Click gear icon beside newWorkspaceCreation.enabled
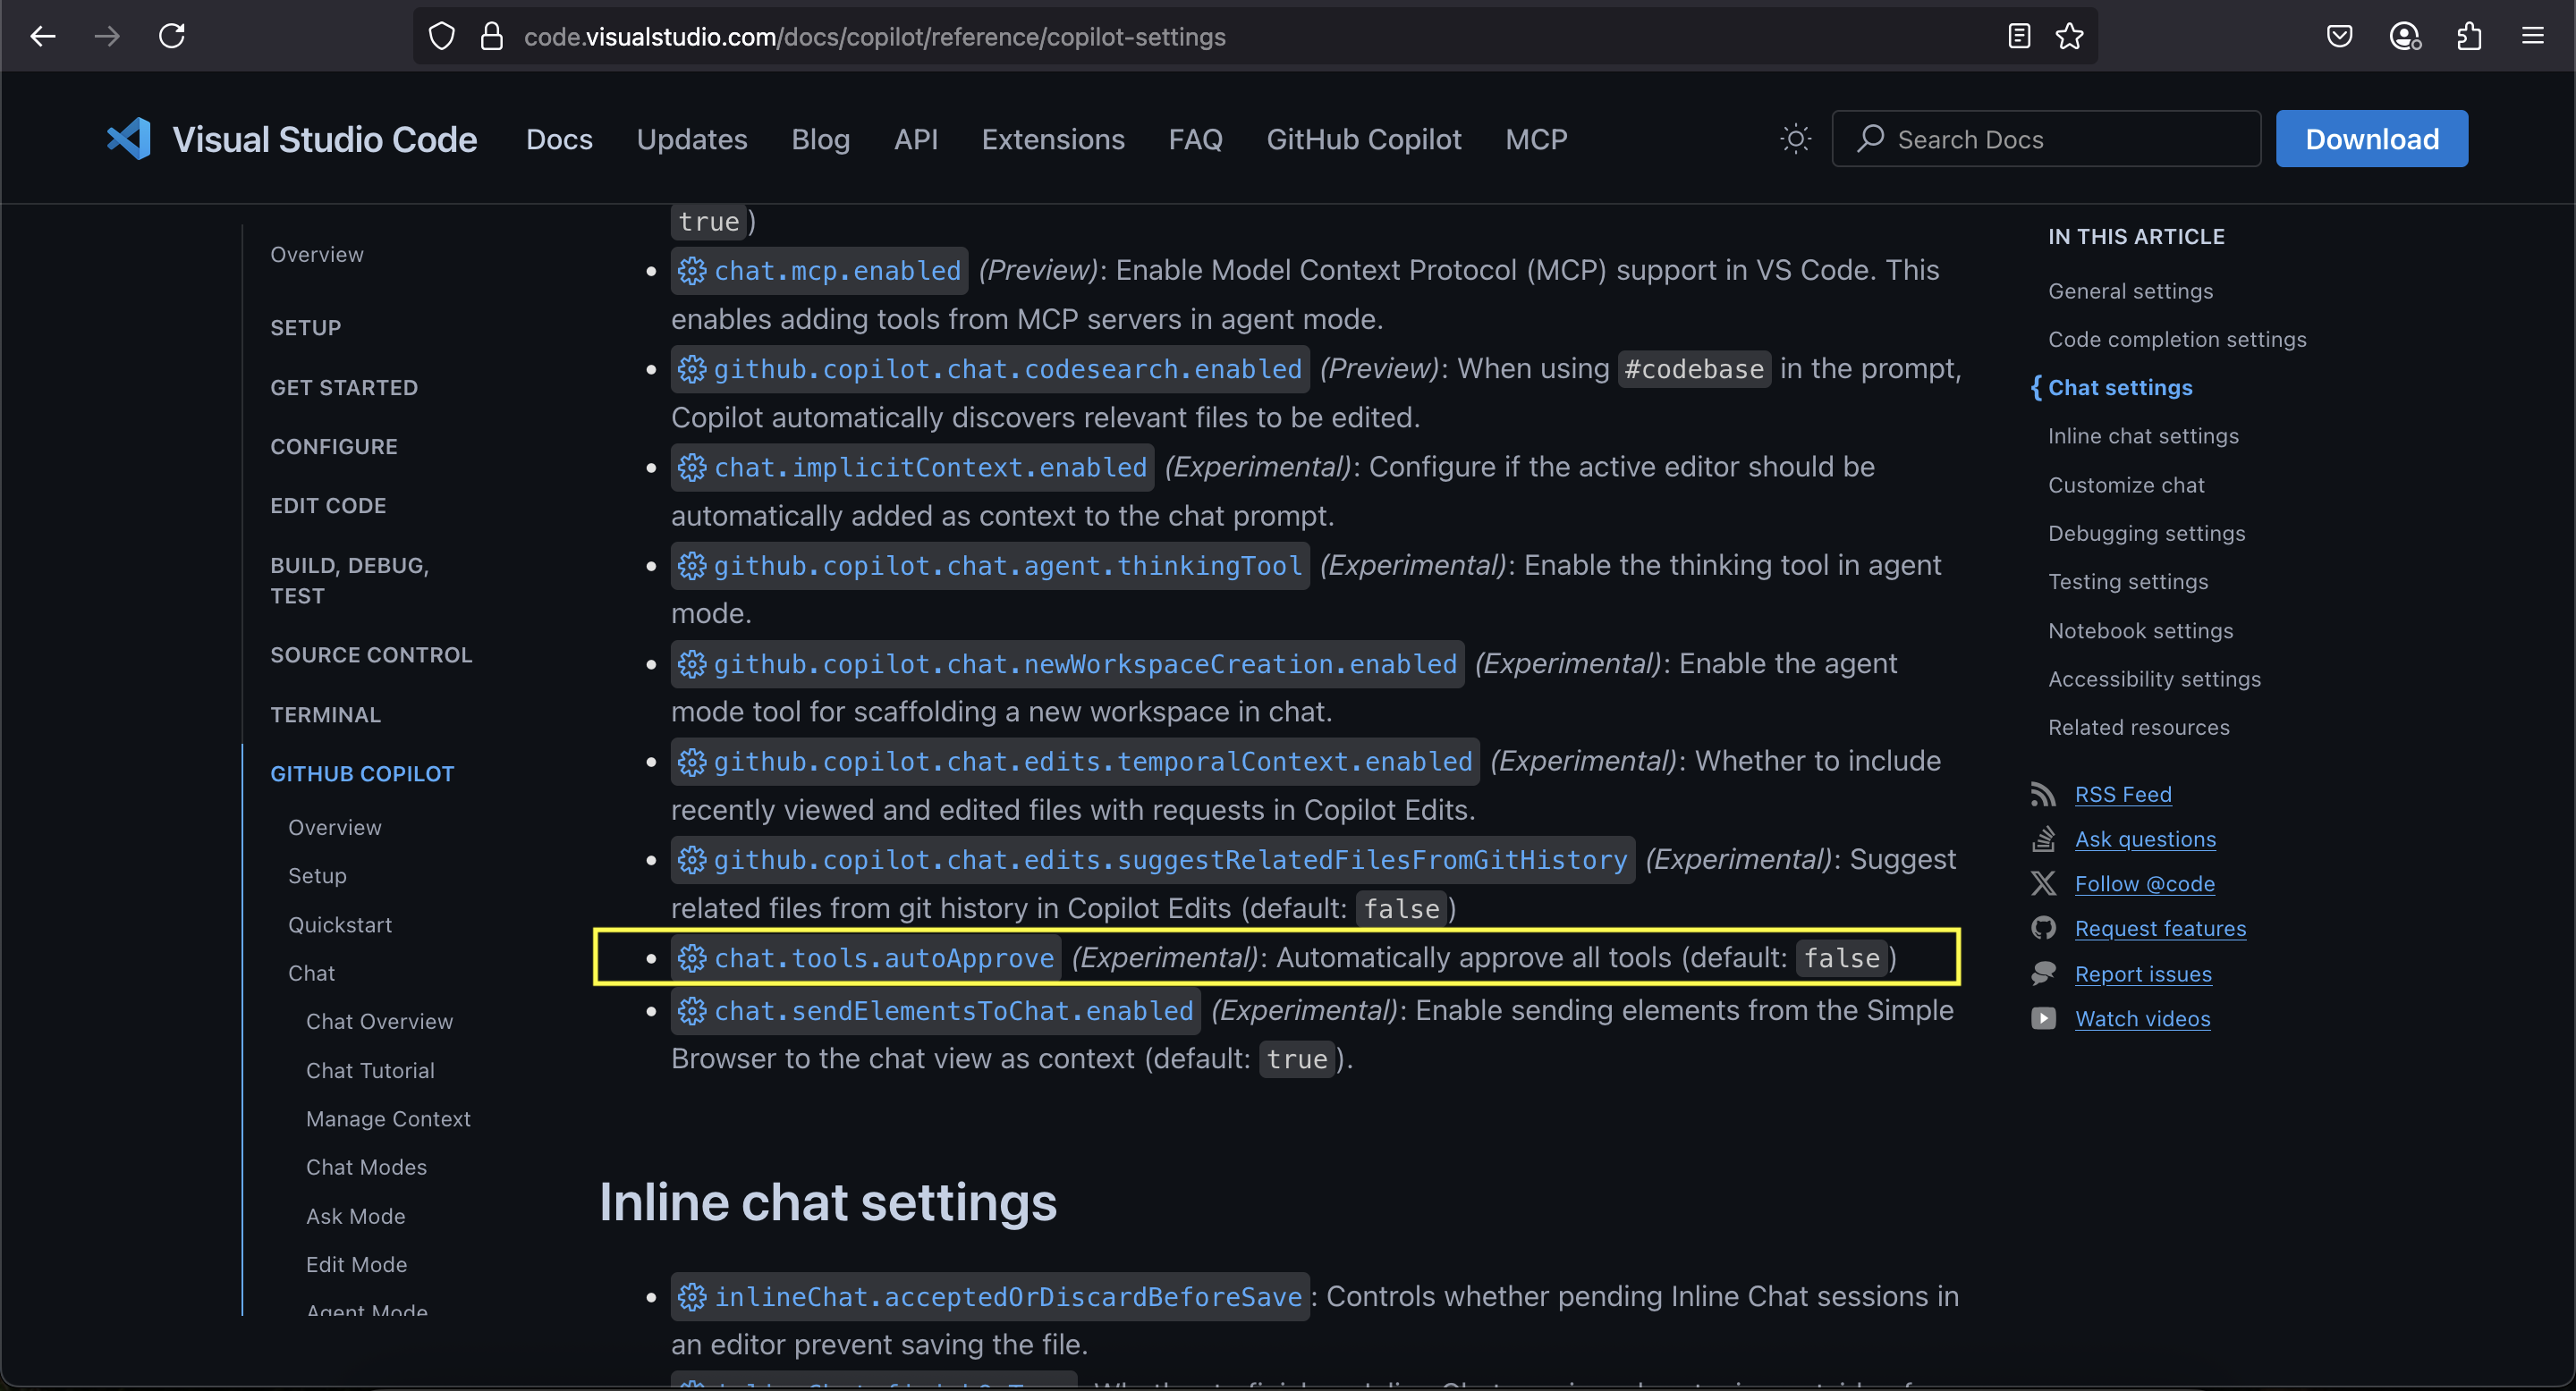 [692, 663]
